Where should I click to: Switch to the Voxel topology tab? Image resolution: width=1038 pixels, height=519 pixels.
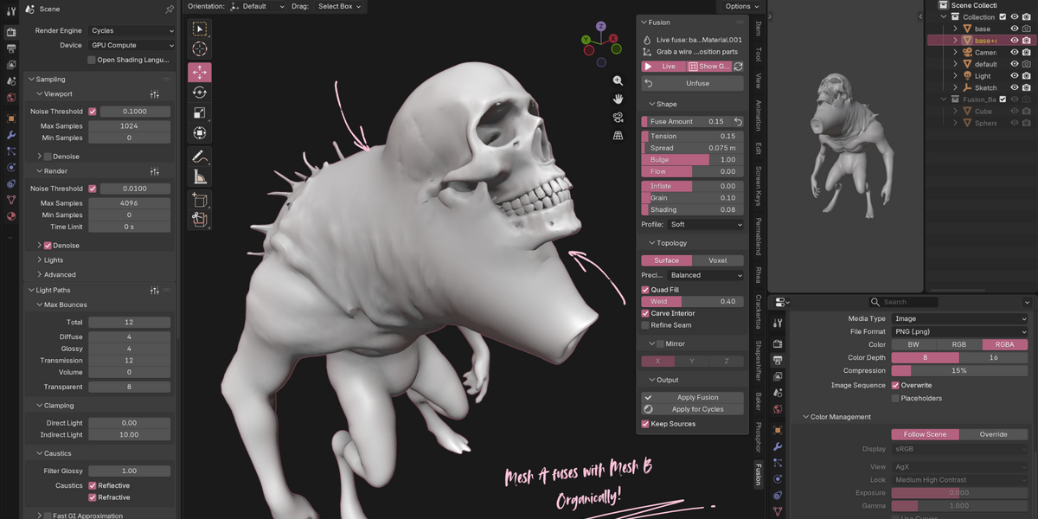(718, 260)
